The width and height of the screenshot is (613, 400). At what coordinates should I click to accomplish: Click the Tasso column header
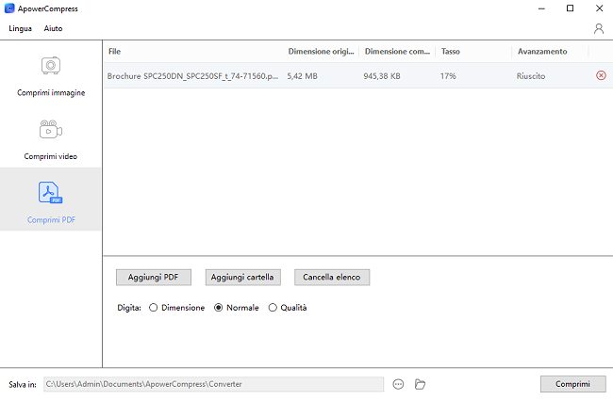point(473,51)
